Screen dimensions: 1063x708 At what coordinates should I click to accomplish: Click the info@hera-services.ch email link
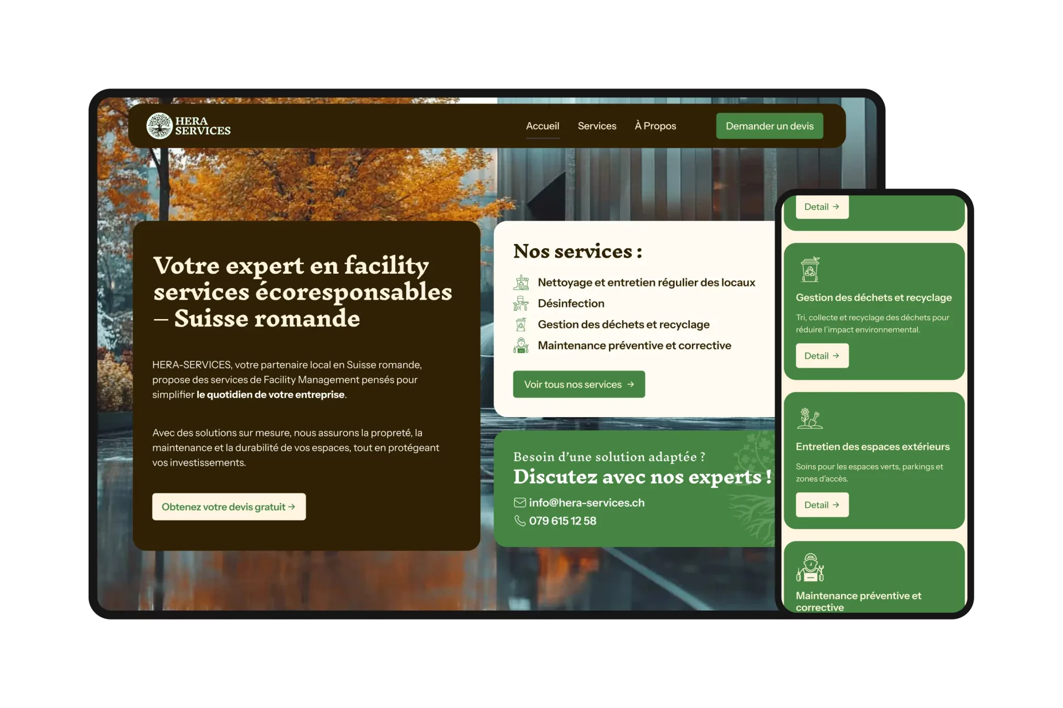point(586,502)
